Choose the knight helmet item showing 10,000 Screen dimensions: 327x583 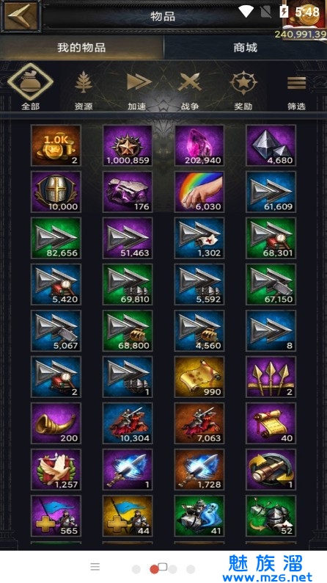pyautogui.click(x=56, y=192)
